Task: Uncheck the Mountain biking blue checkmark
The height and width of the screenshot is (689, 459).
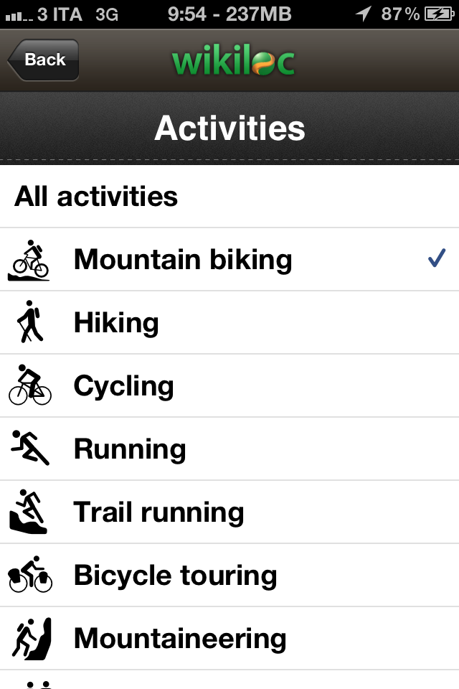Action: [437, 258]
